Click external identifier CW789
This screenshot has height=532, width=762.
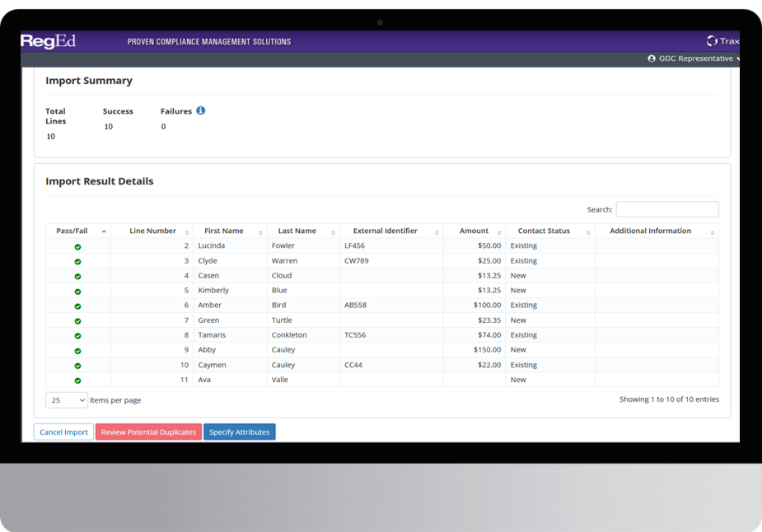pos(356,260)
